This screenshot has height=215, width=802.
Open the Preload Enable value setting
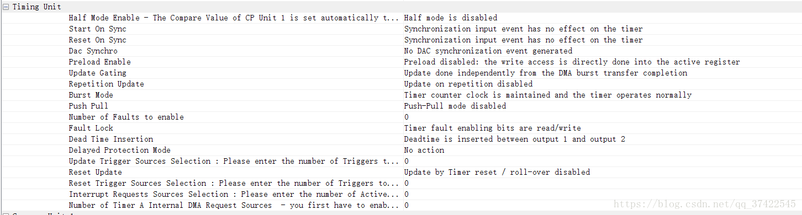tap(601, 62)
